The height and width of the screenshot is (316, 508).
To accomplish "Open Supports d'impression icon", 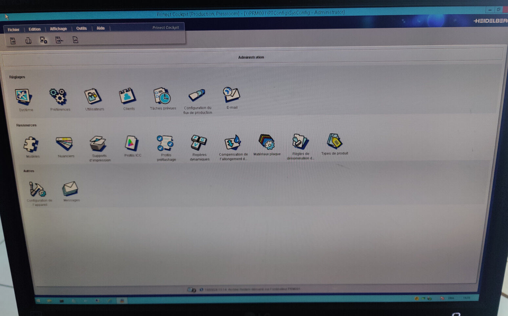I will [x=98, y=143].
